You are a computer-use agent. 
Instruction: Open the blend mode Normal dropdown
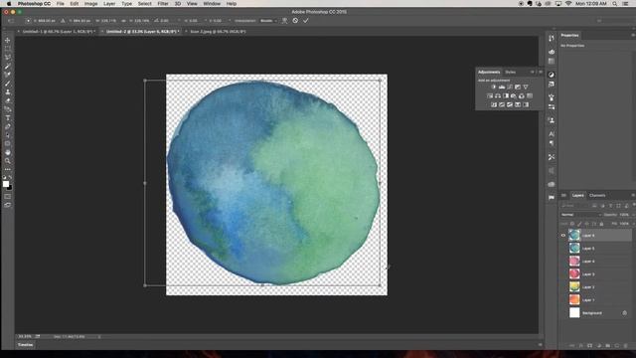click(580, 215)
